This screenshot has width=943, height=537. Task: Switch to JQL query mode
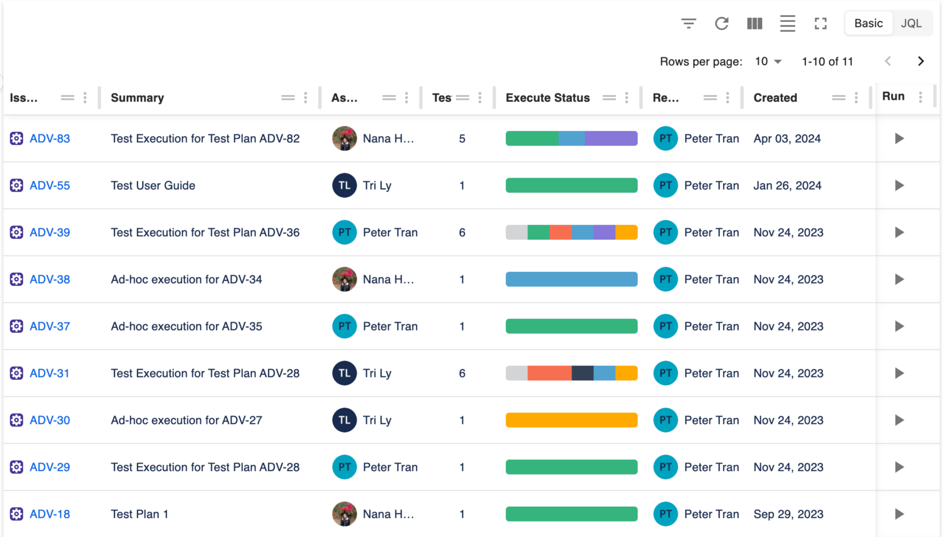912,23
